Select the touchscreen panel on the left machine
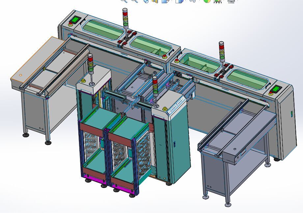 75,19
